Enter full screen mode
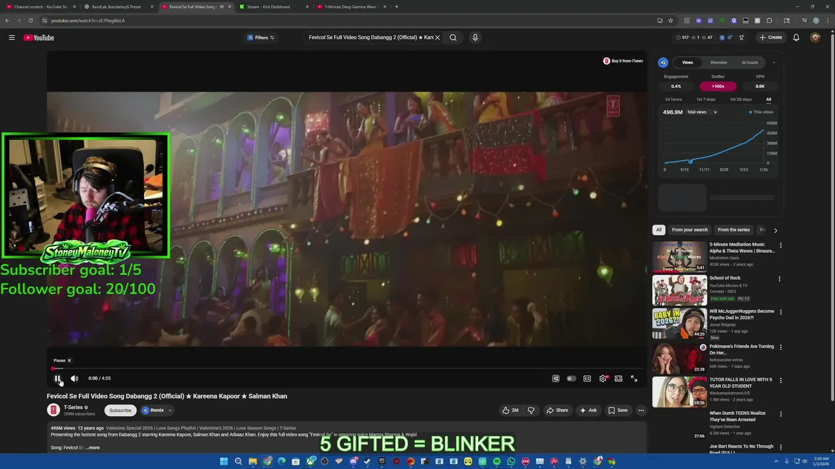 click(x=634, y=378)
